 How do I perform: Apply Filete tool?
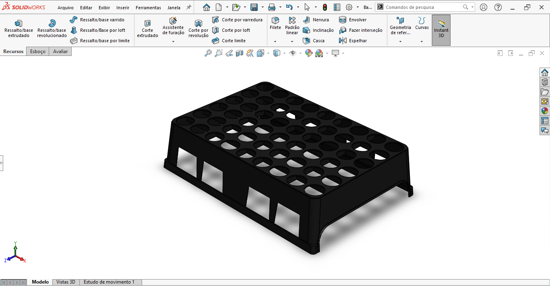(275, 24)
